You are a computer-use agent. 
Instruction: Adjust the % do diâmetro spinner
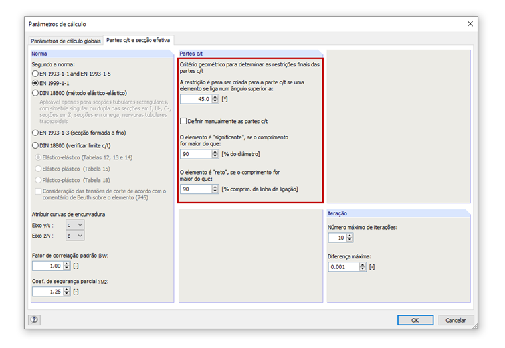(215, 154)
